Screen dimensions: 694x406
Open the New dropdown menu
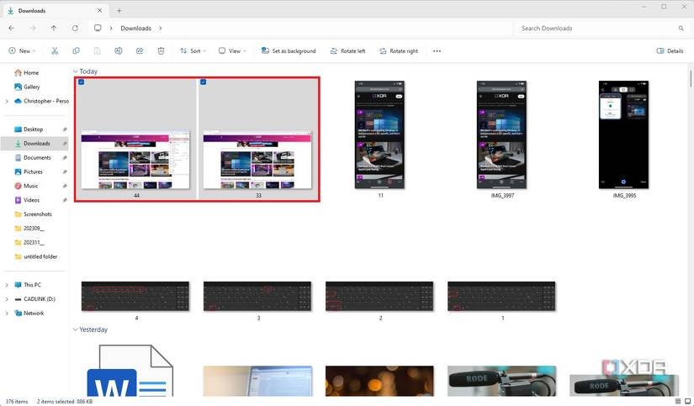[22, 51]
